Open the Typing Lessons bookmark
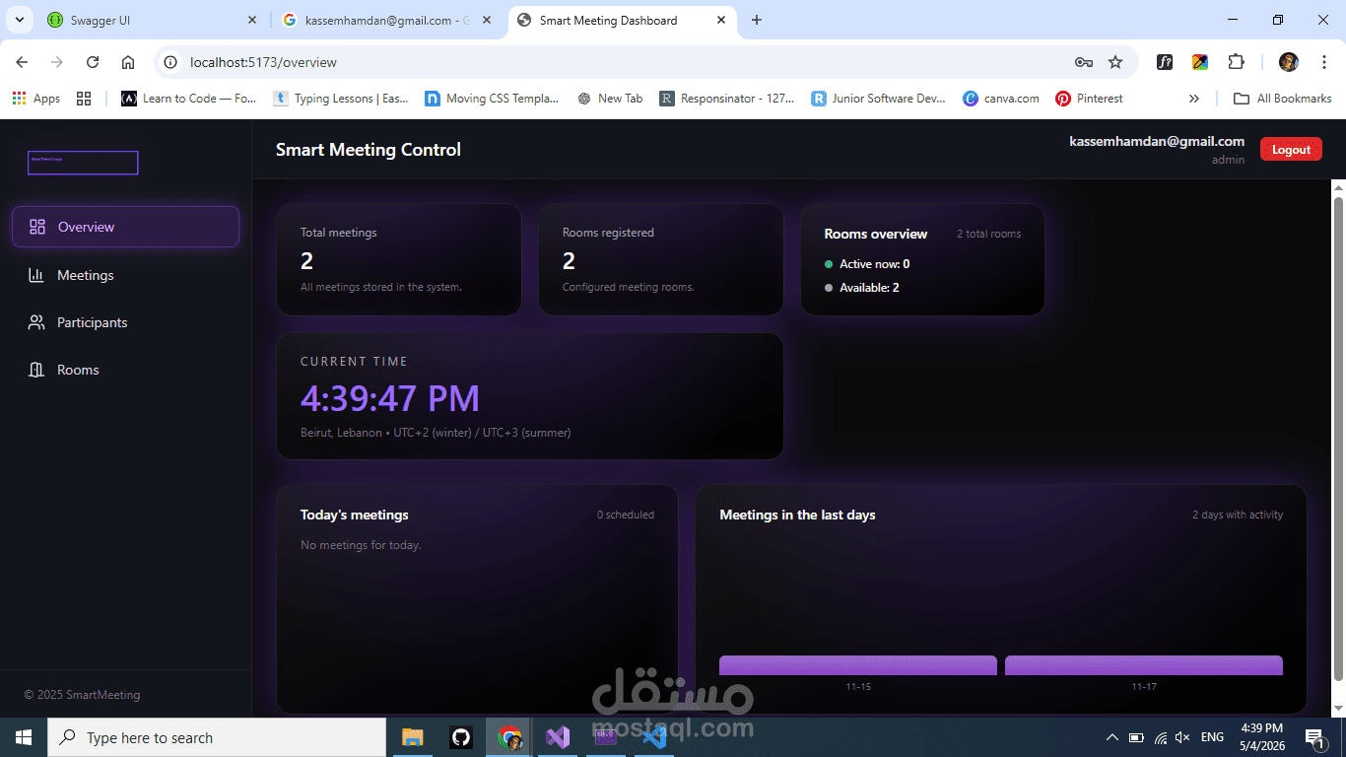 341,99
